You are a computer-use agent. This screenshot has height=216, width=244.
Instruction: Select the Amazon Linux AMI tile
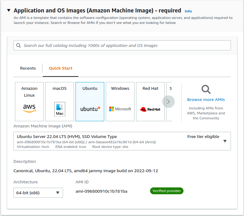point(29,102)
